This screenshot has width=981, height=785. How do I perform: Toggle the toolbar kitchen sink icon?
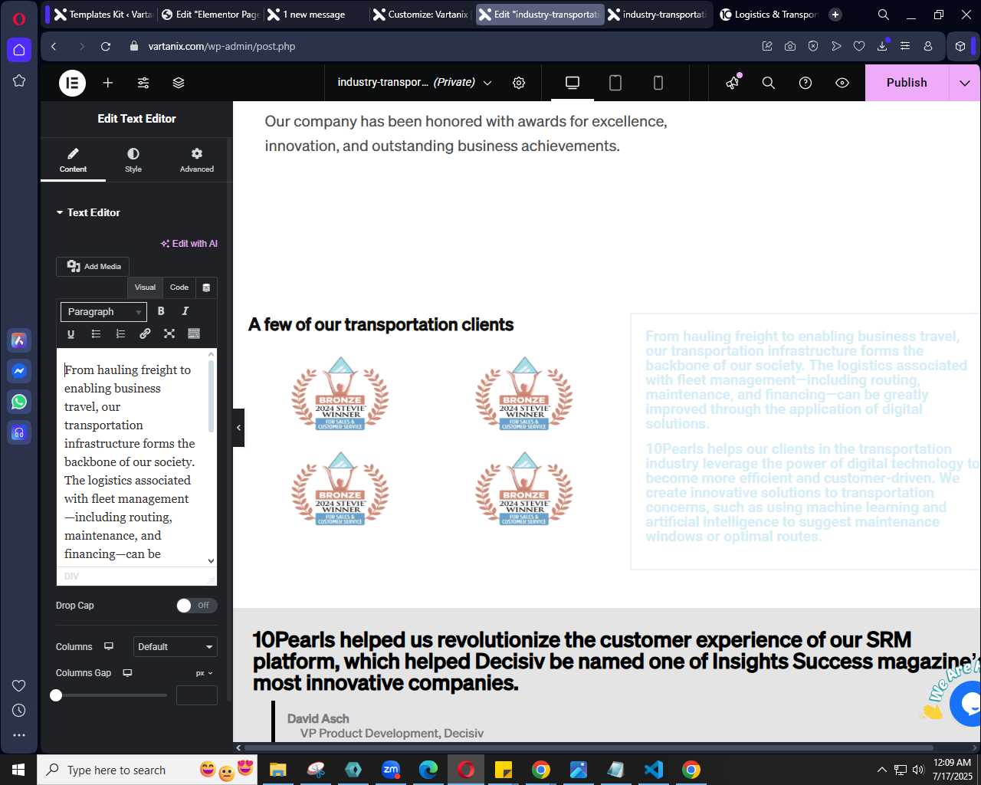(194, 333)
